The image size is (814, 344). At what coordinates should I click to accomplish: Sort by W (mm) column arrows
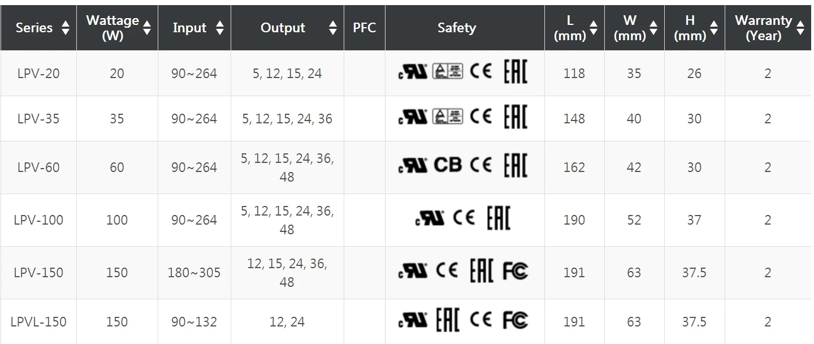pos(653,28)
